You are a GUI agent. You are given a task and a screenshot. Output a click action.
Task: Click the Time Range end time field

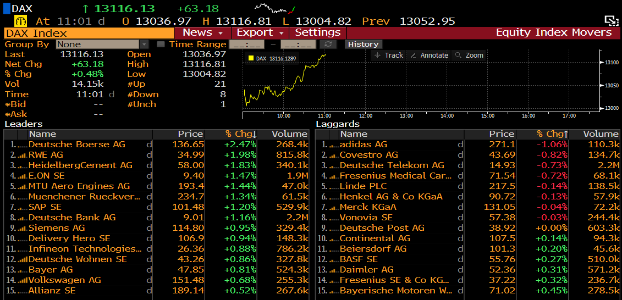click(x=298, y=45)
